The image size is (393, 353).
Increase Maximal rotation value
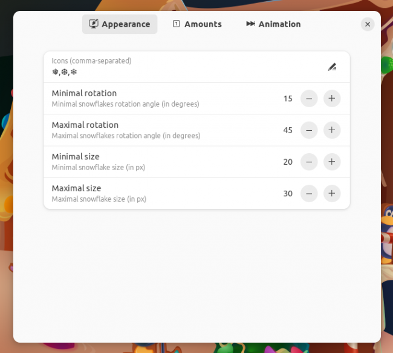pyautogui.click(x=332, y=130)
